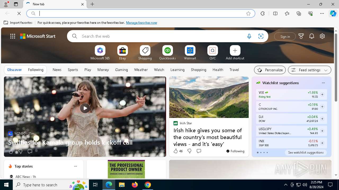Open a new tab with plus button
This screenshot has height=190, width=339.
coord(92,4)
